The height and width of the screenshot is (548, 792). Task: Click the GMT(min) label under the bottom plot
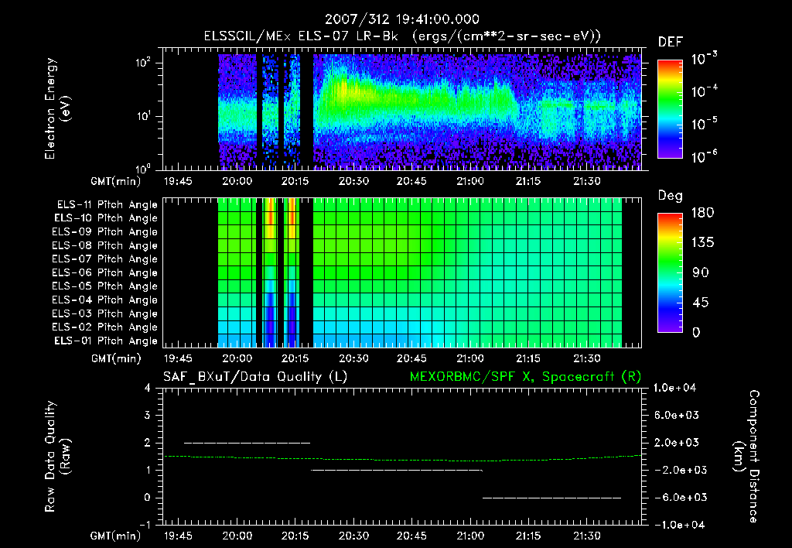pyautogui.click(x=116, y=536)
